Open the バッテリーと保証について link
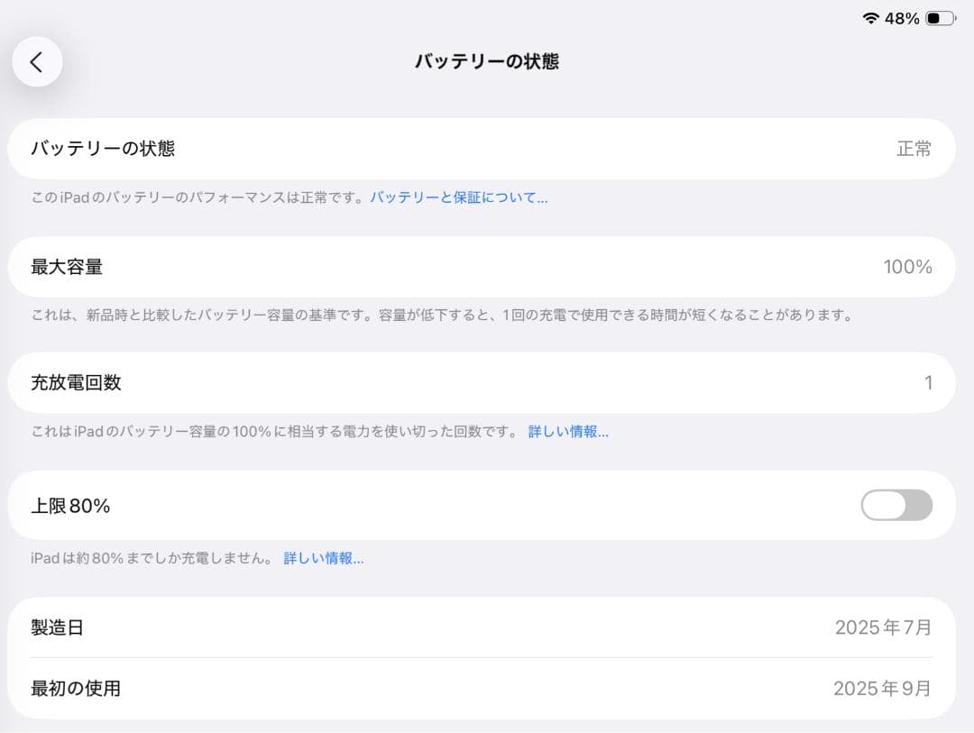The image size is (974, 733). [x=458, y=198]
